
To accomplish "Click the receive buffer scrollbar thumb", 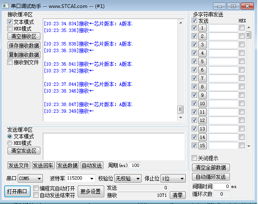I will coord(181,110).
